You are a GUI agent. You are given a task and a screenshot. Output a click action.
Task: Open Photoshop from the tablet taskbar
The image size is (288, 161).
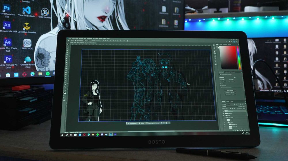click(x=111, y=134)
